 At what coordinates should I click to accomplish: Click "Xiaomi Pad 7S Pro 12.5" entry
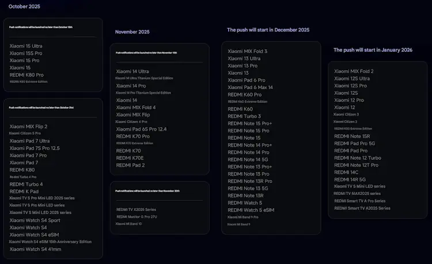pos(35,148)
